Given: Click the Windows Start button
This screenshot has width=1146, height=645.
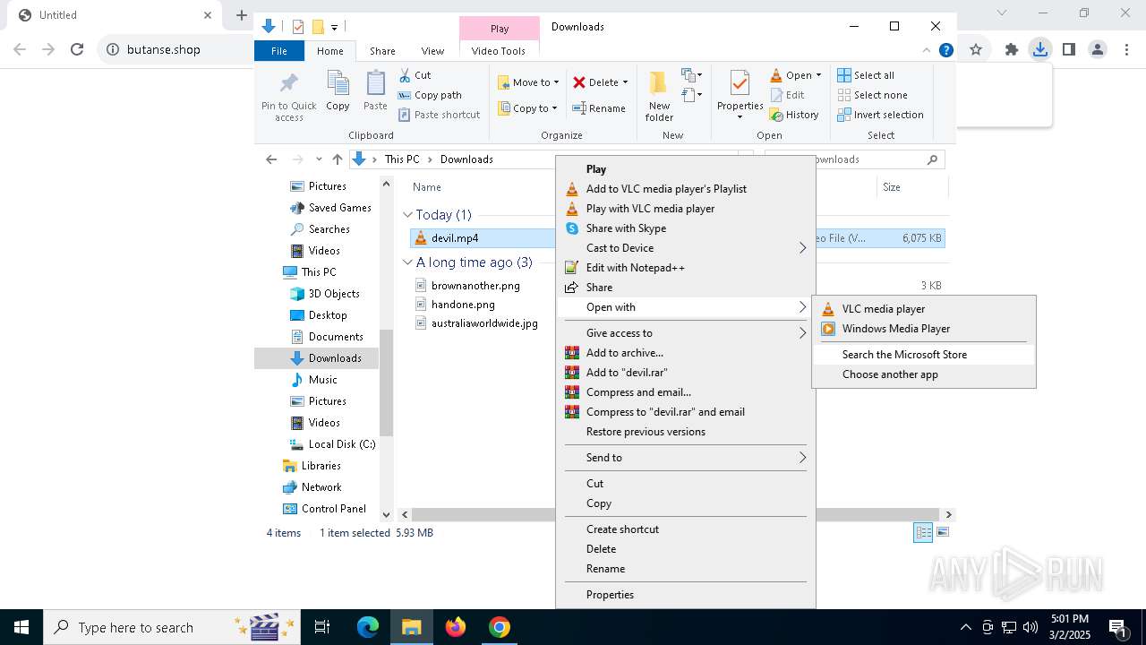Looking at the screenshot, I should tap(21, 627).
